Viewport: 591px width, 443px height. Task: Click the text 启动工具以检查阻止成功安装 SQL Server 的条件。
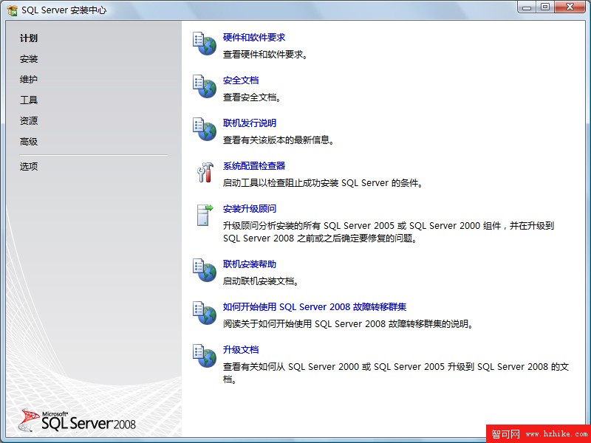click(x=324, y=183)
